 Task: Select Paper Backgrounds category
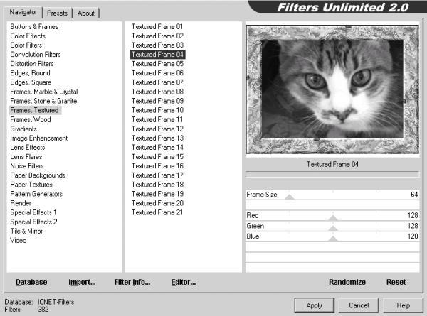[38, 175]
